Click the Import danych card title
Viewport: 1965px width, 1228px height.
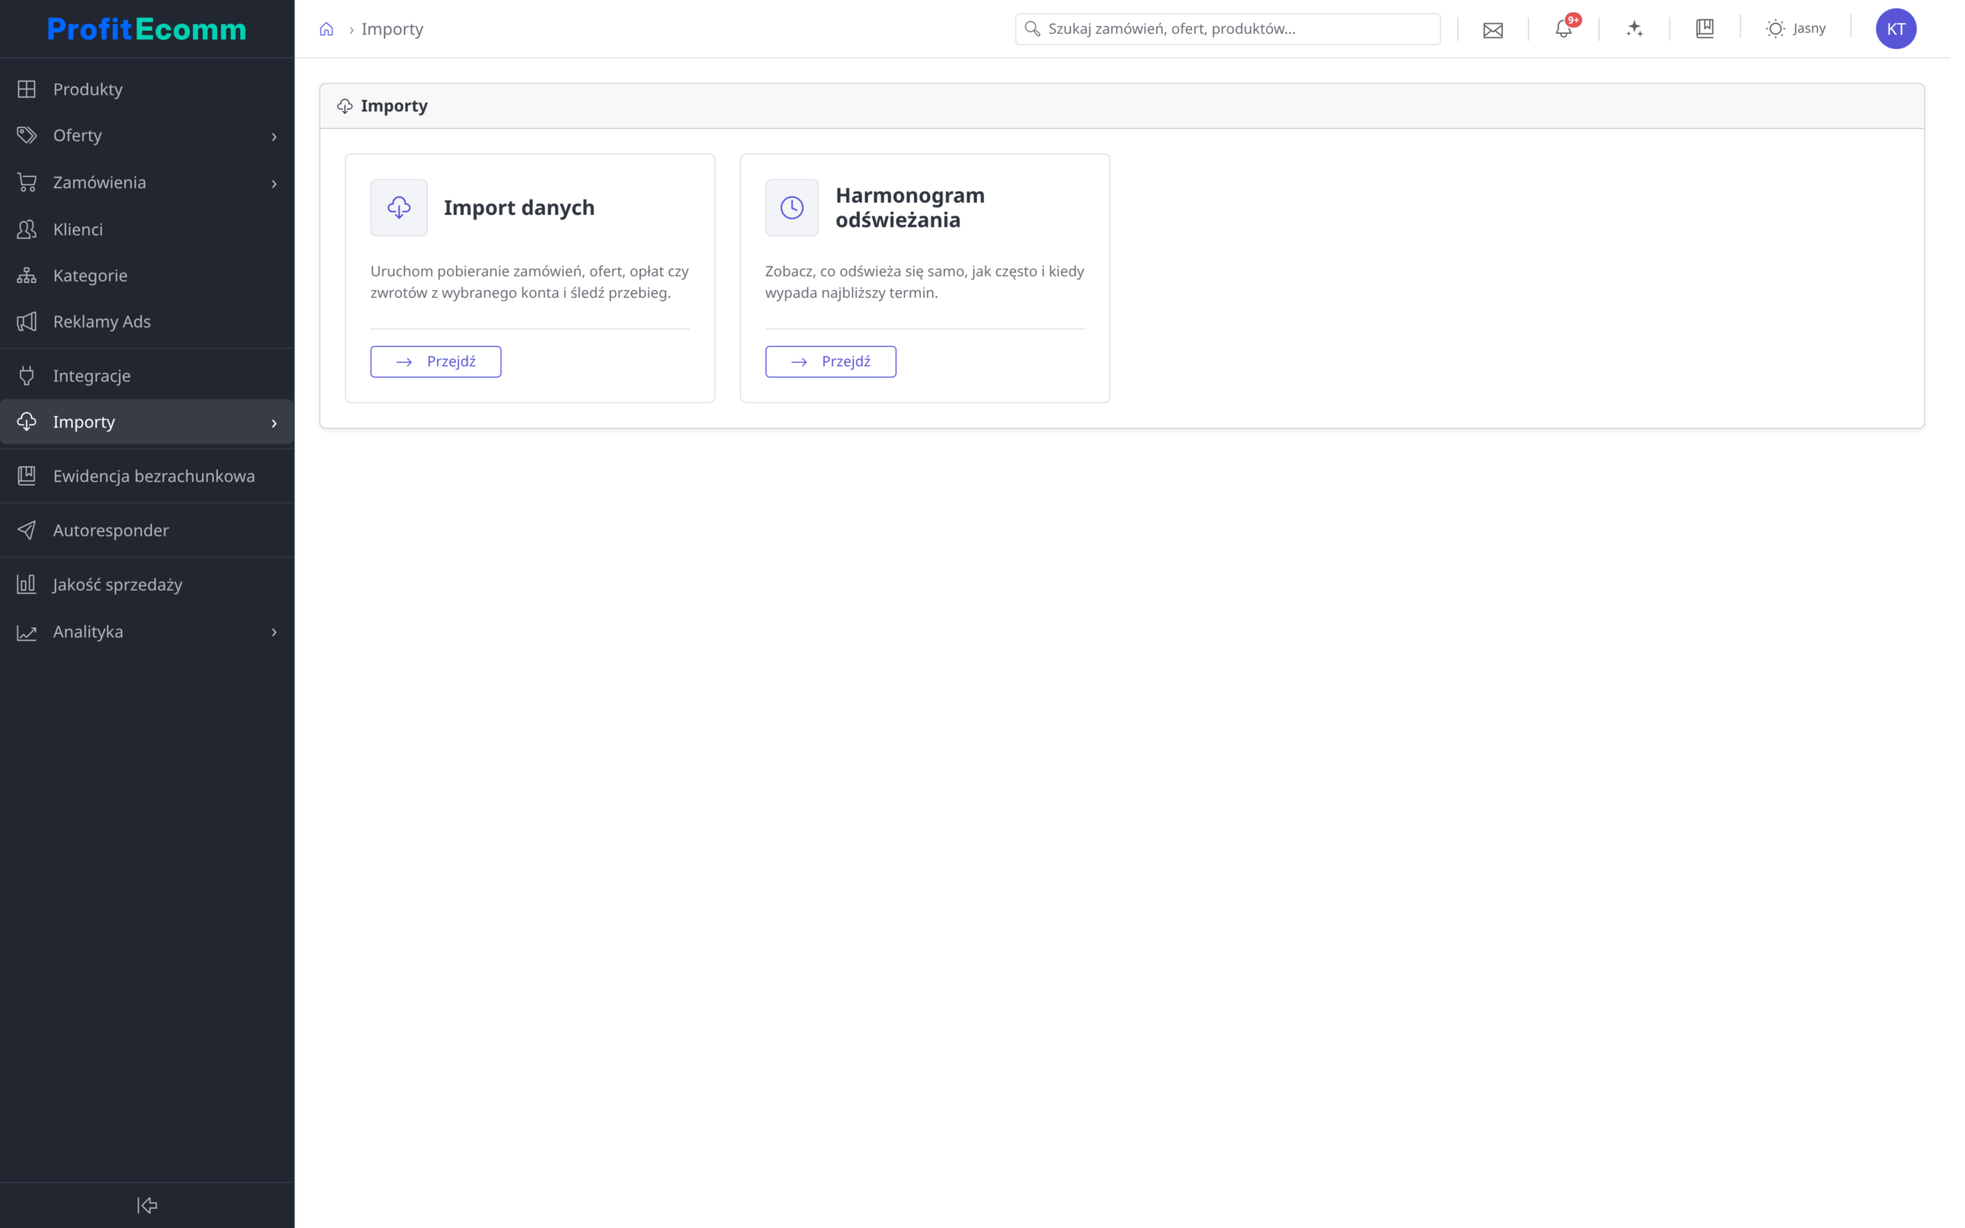(520, 208)
